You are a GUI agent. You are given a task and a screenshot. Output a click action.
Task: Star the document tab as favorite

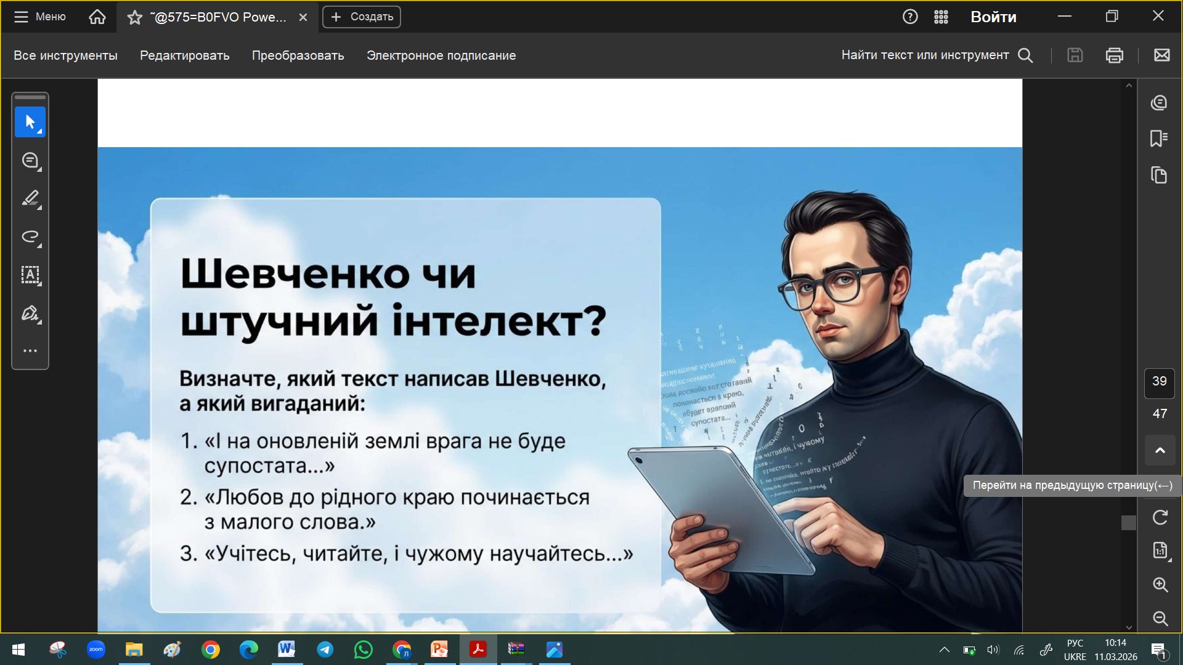pyautogui.click(x=134, y=17)
